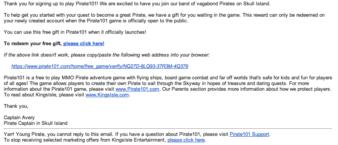
Task: Click the unsubscribe 'please click here' link
Action: 186,140
